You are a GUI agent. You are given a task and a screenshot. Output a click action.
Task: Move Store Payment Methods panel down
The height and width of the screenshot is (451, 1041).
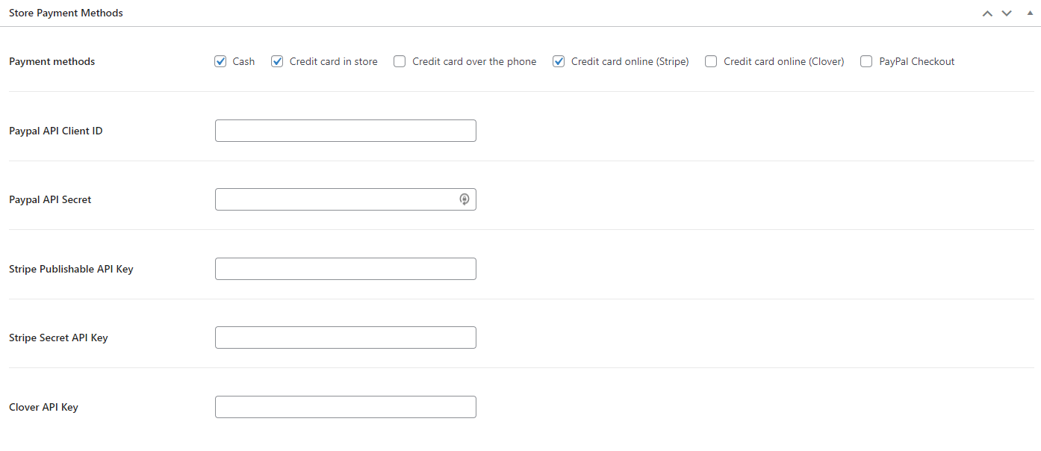(x=1007, y=13)
